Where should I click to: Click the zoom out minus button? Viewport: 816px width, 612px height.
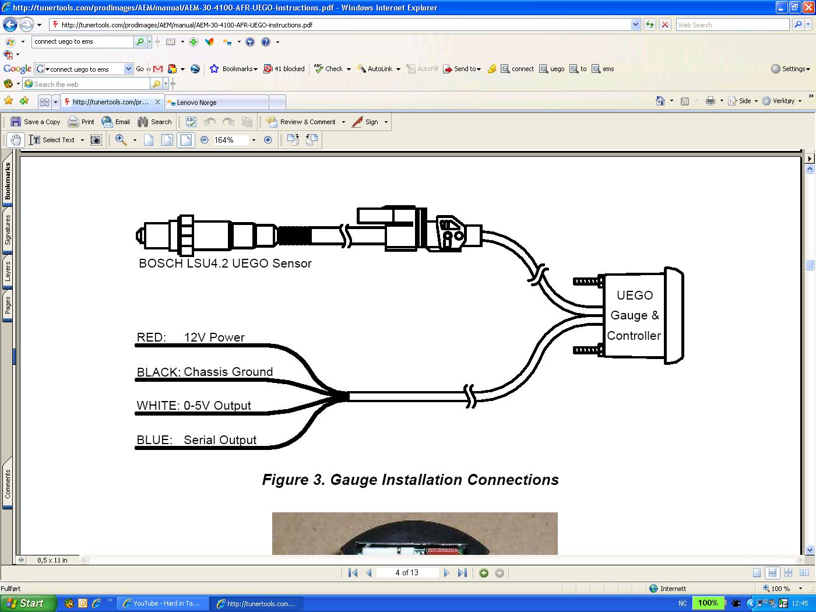pyautogui.click(x=205, y=140)
